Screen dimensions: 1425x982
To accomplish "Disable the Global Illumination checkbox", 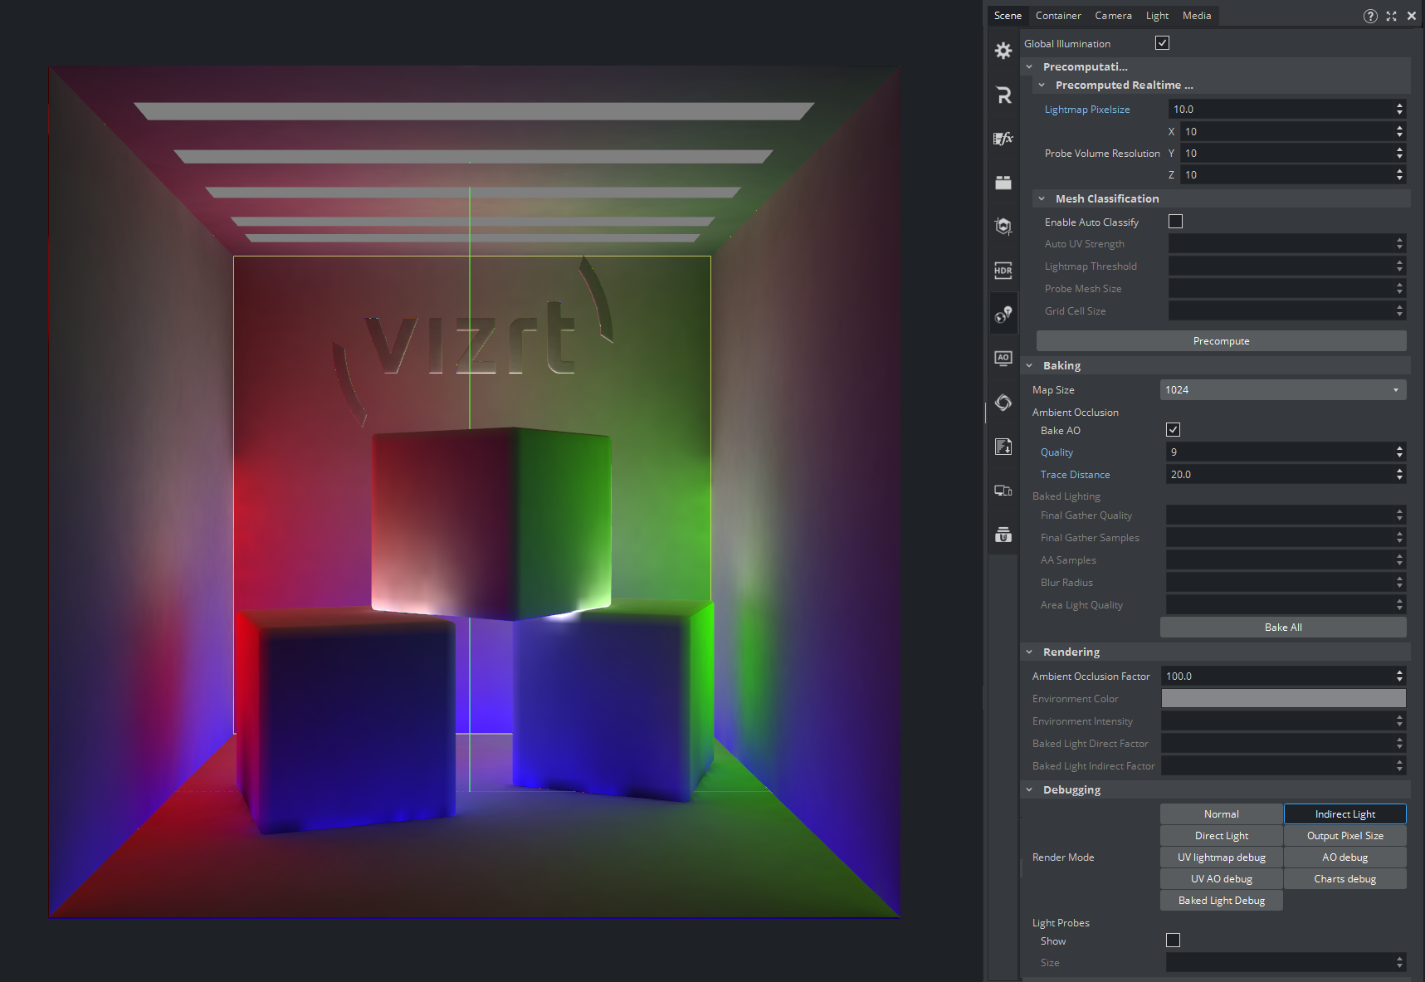I will (1162, 43).
